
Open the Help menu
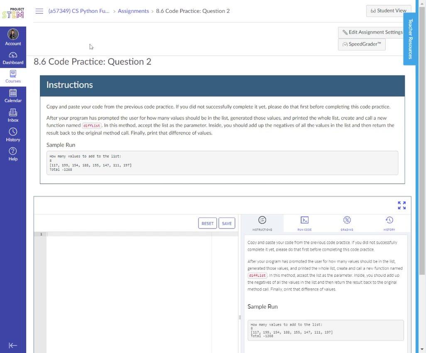(13, 154)
